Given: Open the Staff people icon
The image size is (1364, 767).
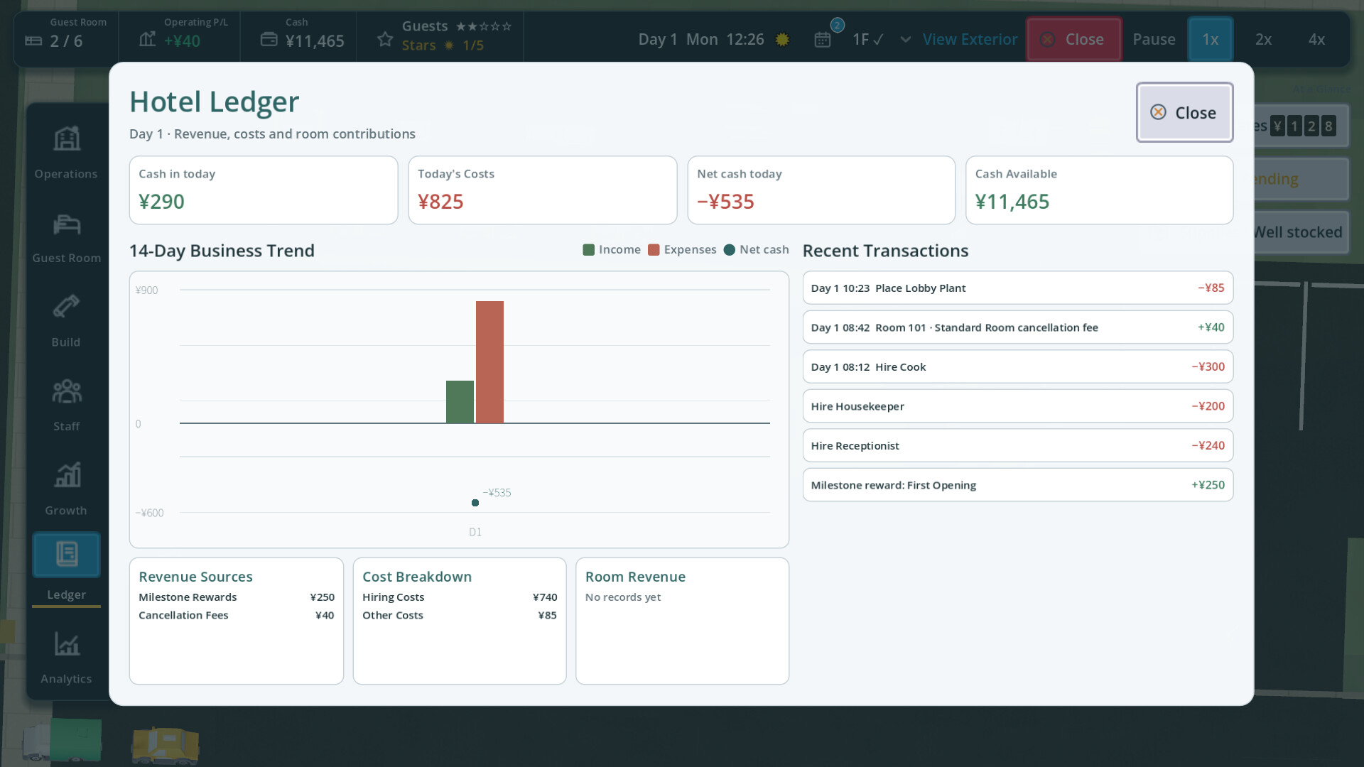Looking at the screenshot, I should tap(67, 391).
